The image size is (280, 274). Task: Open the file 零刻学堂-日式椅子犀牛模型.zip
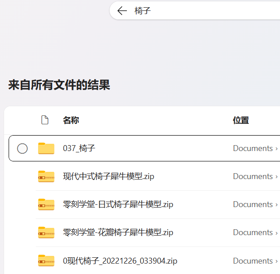pos(118,204)
